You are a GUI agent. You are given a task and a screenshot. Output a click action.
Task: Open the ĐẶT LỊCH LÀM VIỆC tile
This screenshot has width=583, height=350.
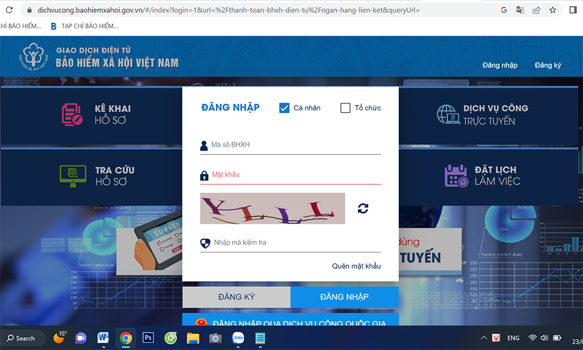point(489,177)
